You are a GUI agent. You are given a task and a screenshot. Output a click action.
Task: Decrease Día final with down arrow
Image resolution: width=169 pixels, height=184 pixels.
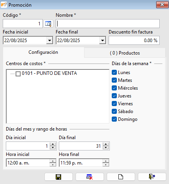(x=106, y=147)
